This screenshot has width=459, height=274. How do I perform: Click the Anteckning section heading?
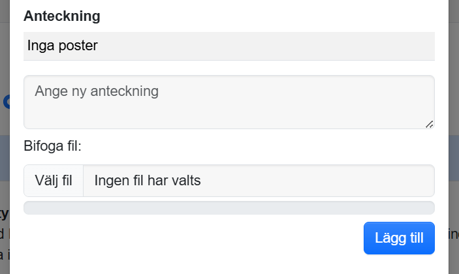tap(61, 16)
